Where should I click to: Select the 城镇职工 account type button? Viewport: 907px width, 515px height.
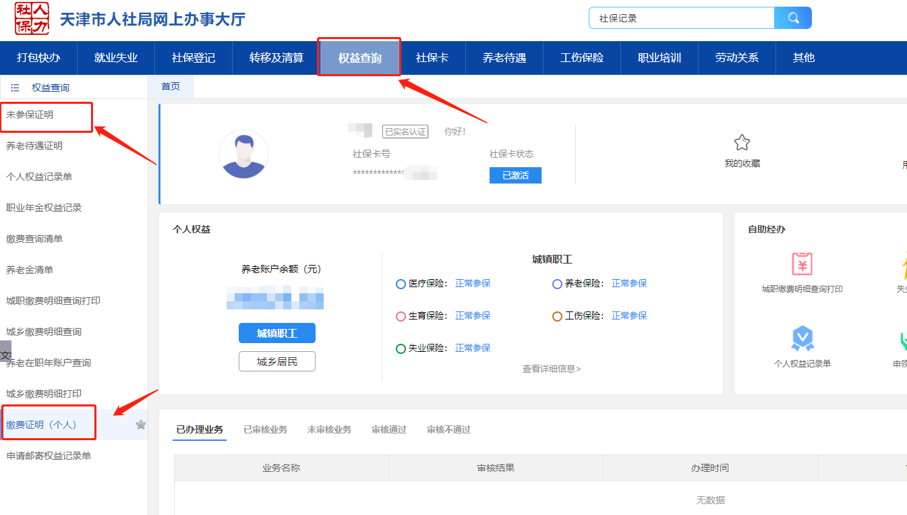[276, 333]
